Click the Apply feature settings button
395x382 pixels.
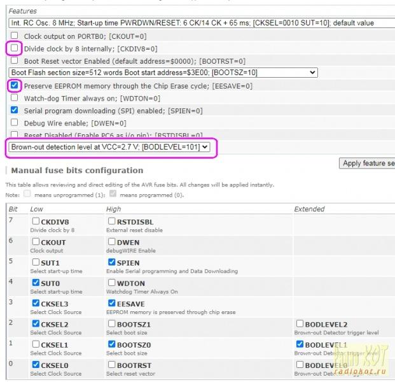click(367, 164)
